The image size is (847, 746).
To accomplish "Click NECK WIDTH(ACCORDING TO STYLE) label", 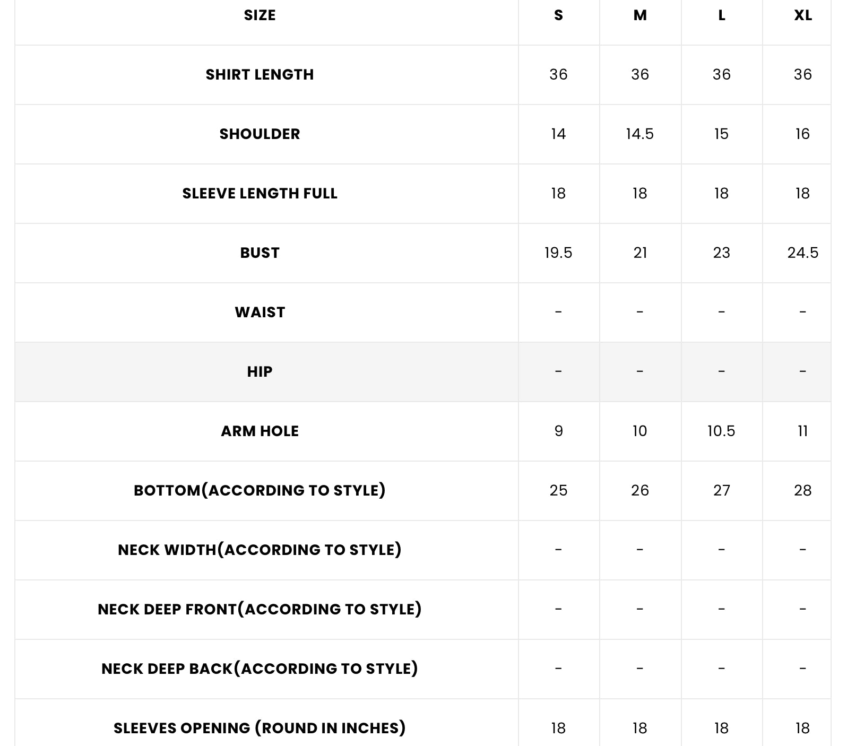I will click(x=260, y=550).
